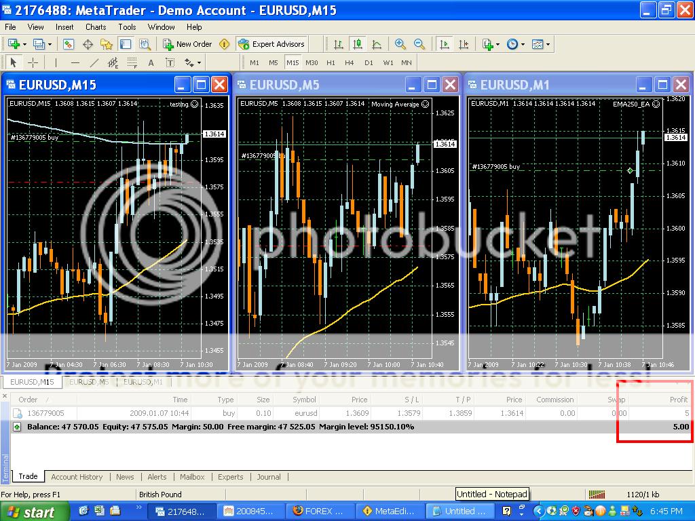Open the Navigator favorites folder icon
The width and height of the screenshot is (695, 521).
point(107,44)
